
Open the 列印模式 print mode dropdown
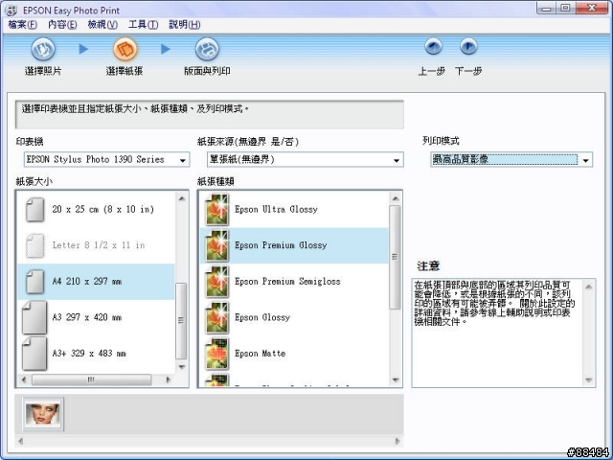tap(585, 160)
